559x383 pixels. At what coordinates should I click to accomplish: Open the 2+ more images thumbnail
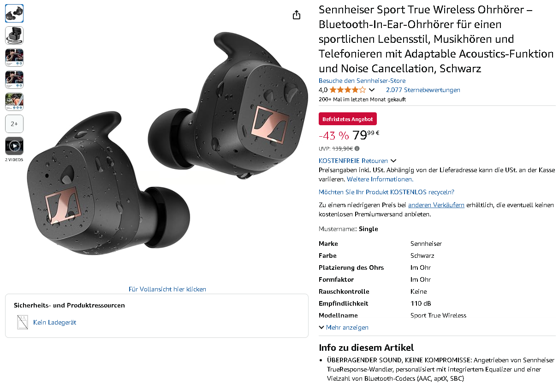pyautogui.click(x=14, y=124)
